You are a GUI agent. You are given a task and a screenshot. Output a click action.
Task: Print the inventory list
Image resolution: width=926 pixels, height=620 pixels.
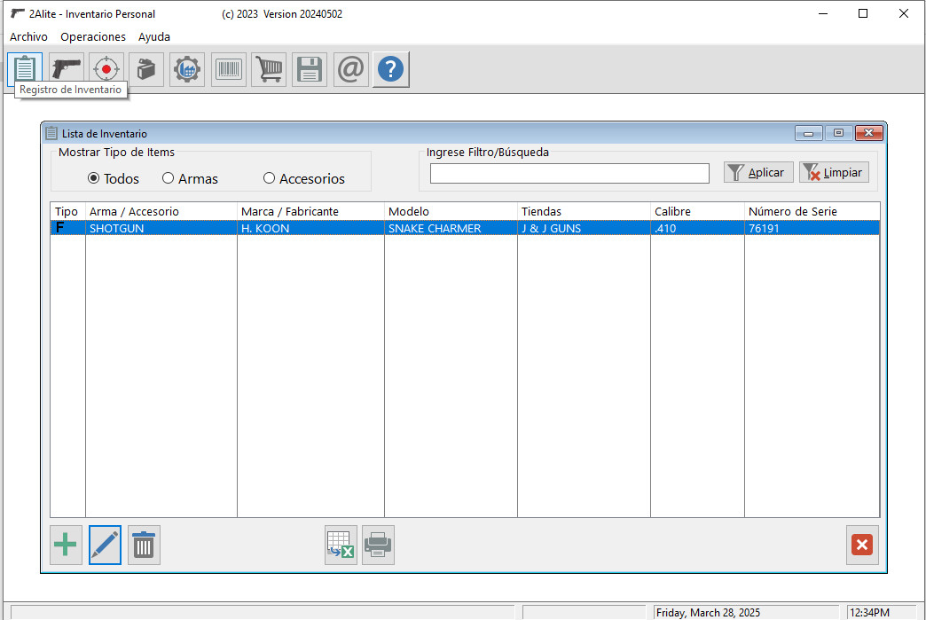click(378, 545)
